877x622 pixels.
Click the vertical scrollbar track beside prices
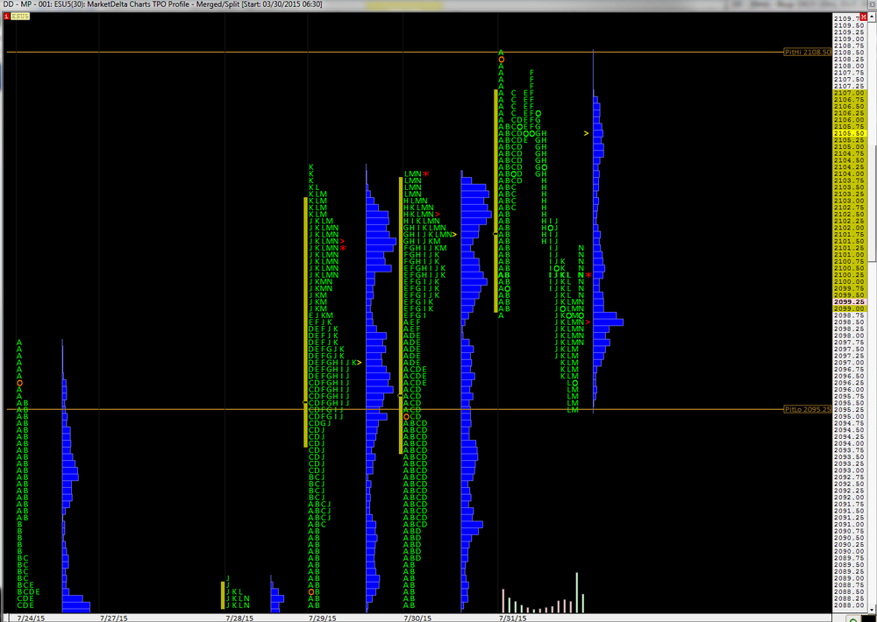click(x=872, y=313)
